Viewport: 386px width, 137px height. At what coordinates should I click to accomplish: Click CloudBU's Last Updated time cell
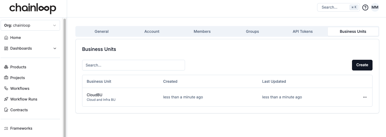click(282, 97)
